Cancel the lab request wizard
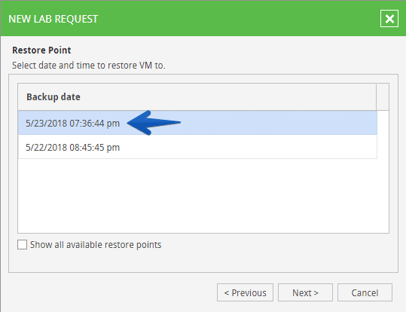Viewport: 406px width, 312px height. pyautogui.click(x=365, y=292)
